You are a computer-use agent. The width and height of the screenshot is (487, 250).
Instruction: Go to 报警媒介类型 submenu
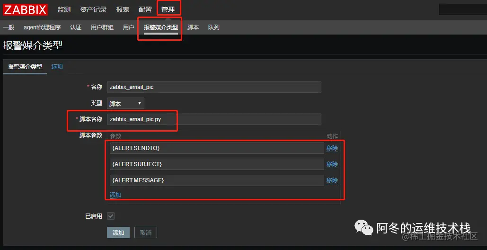click(x=161, y=27)
